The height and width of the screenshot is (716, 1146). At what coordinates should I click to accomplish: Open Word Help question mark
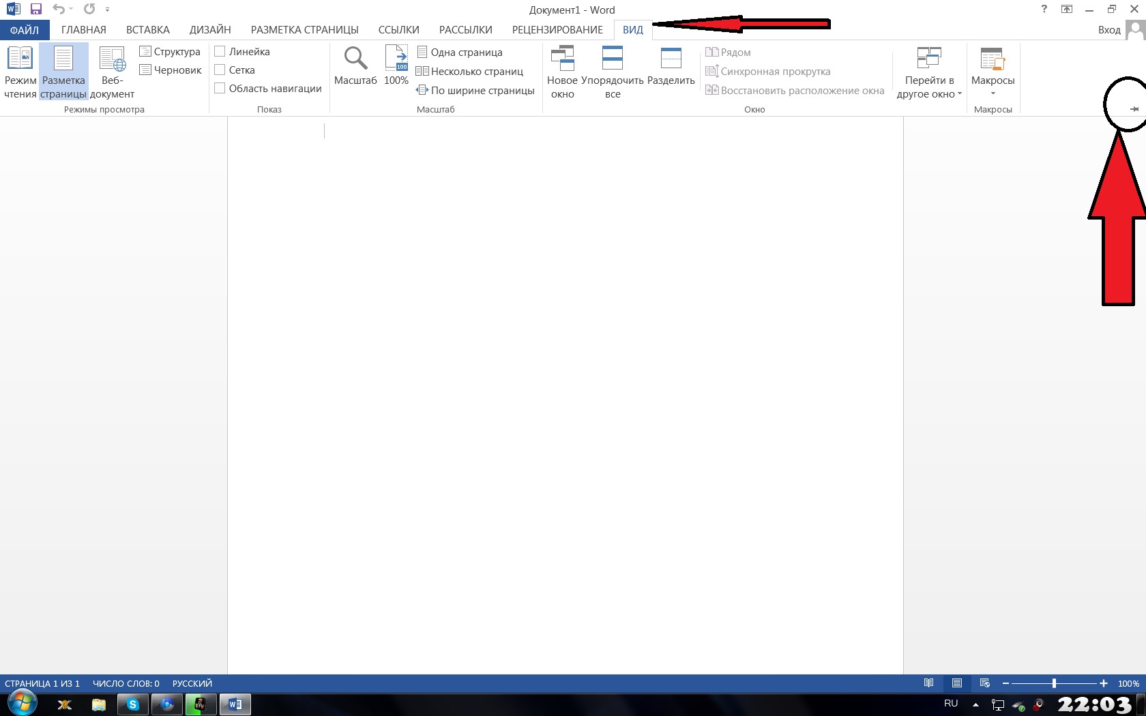(x=1044, y=9)
